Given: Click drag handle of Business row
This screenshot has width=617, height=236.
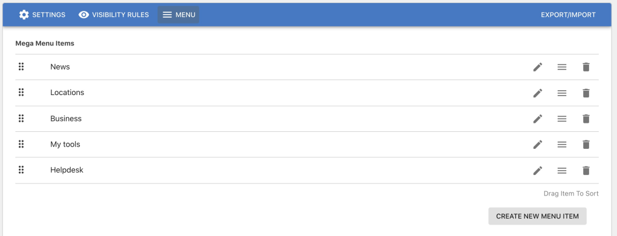Looking at the screenshot, I should click(x=21, y=118).
